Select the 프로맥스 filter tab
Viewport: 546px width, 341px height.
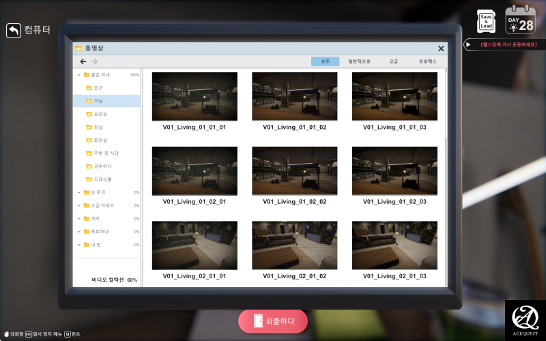coord(427,61)
